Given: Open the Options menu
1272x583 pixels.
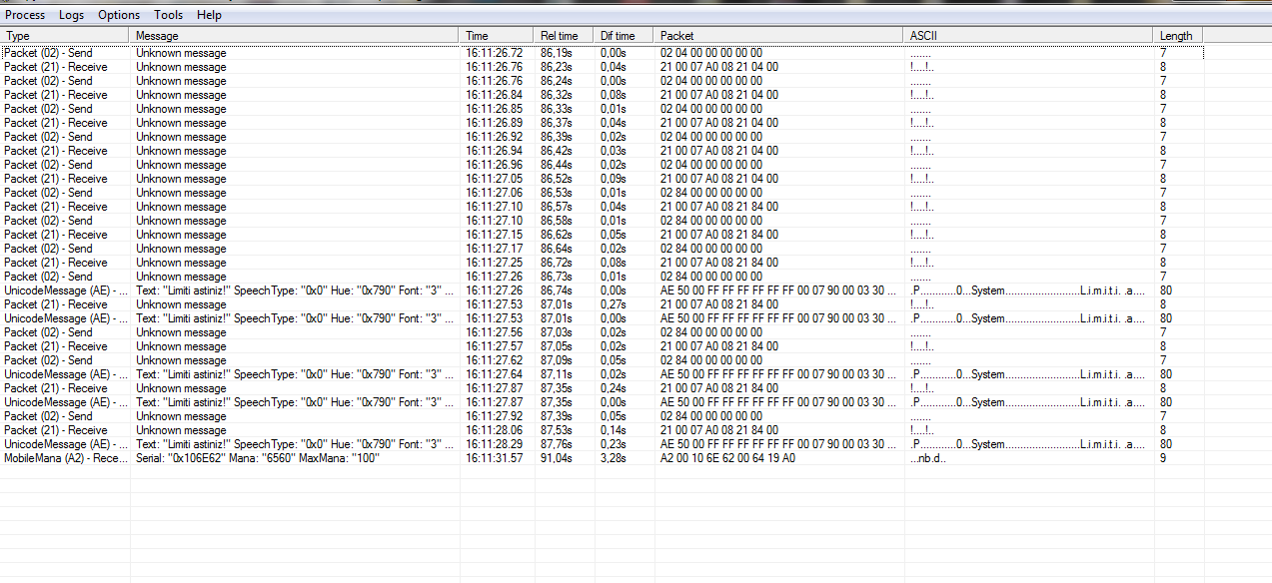Looking at the screenshot, I should click(119, 15).
